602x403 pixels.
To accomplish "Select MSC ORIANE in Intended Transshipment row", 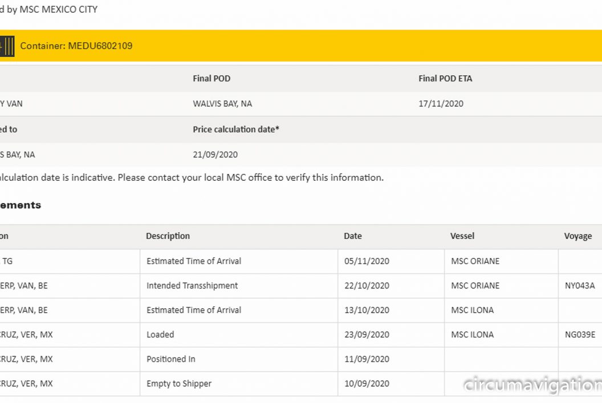I will coord(475,286).
